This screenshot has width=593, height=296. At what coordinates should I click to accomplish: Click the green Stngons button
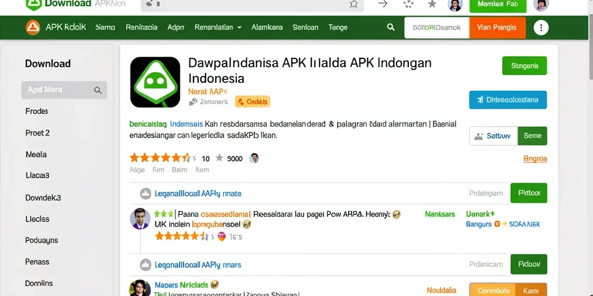pos(525,66)
